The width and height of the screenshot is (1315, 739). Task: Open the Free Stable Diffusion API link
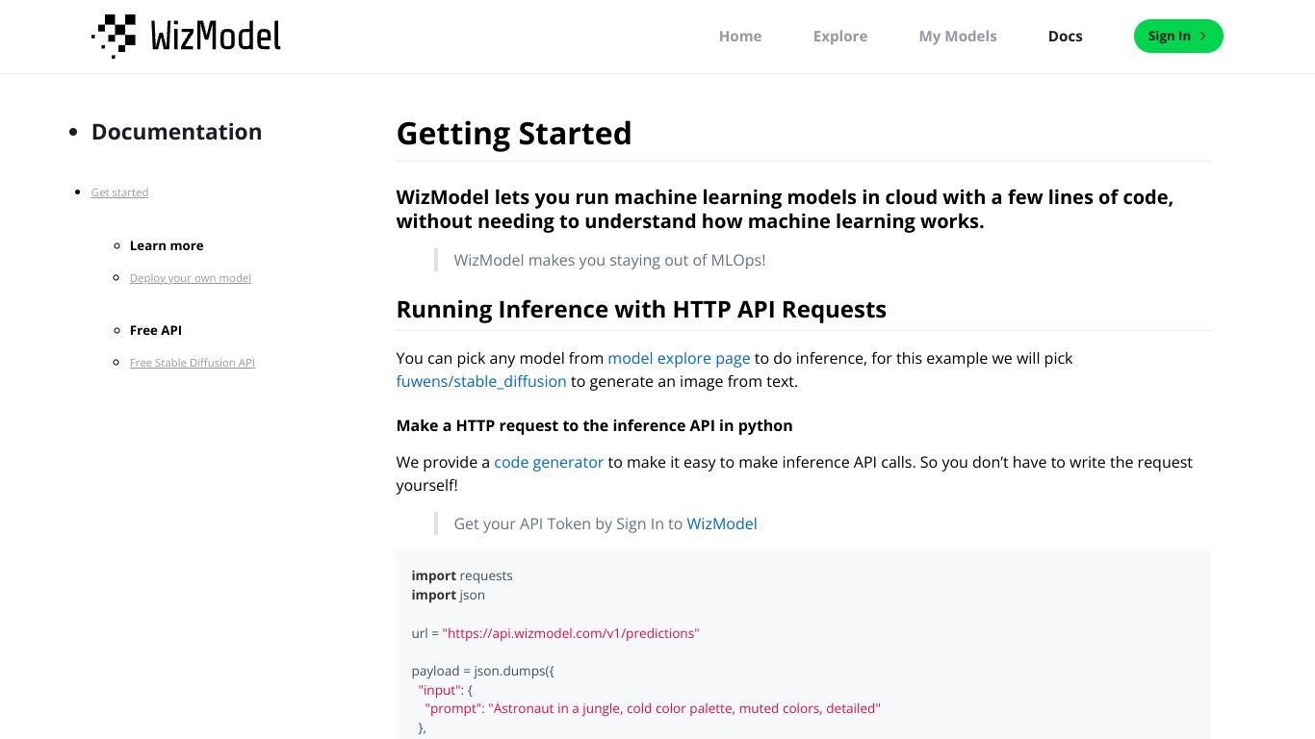193,363
